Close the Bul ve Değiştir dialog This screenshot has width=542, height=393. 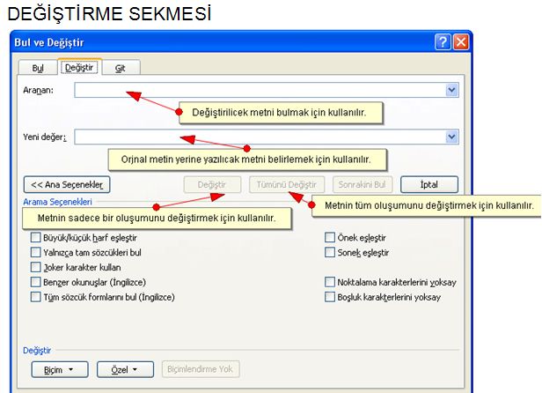point(461,42)
